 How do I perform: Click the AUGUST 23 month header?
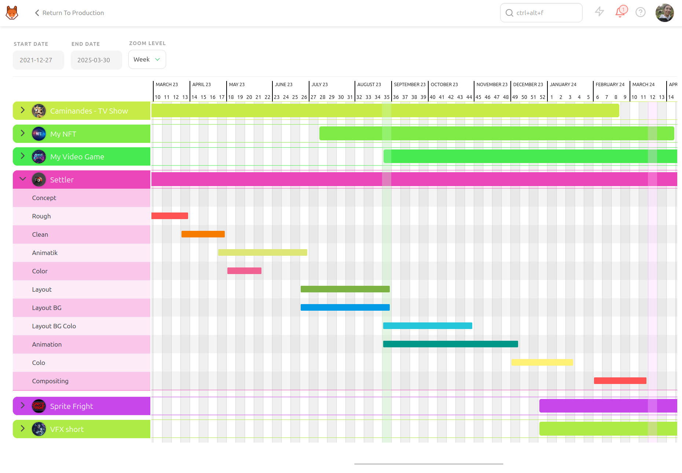coord(369,85)
